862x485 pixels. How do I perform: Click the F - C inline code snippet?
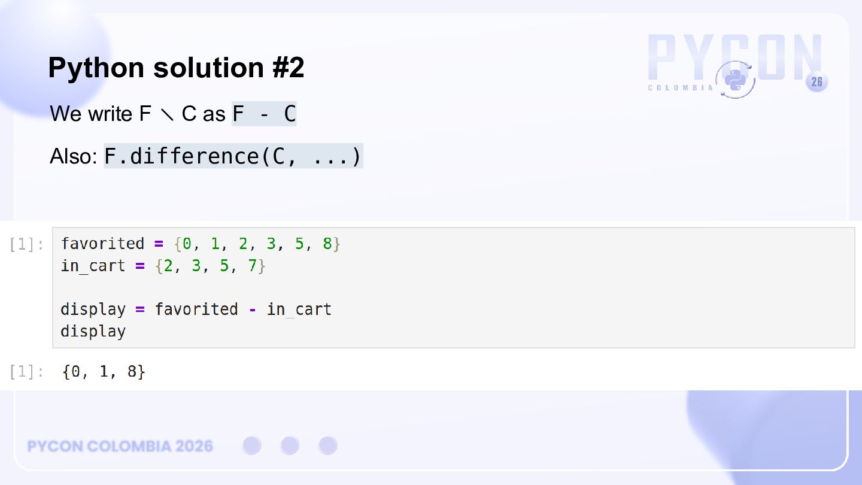click(x=264, y=114)
